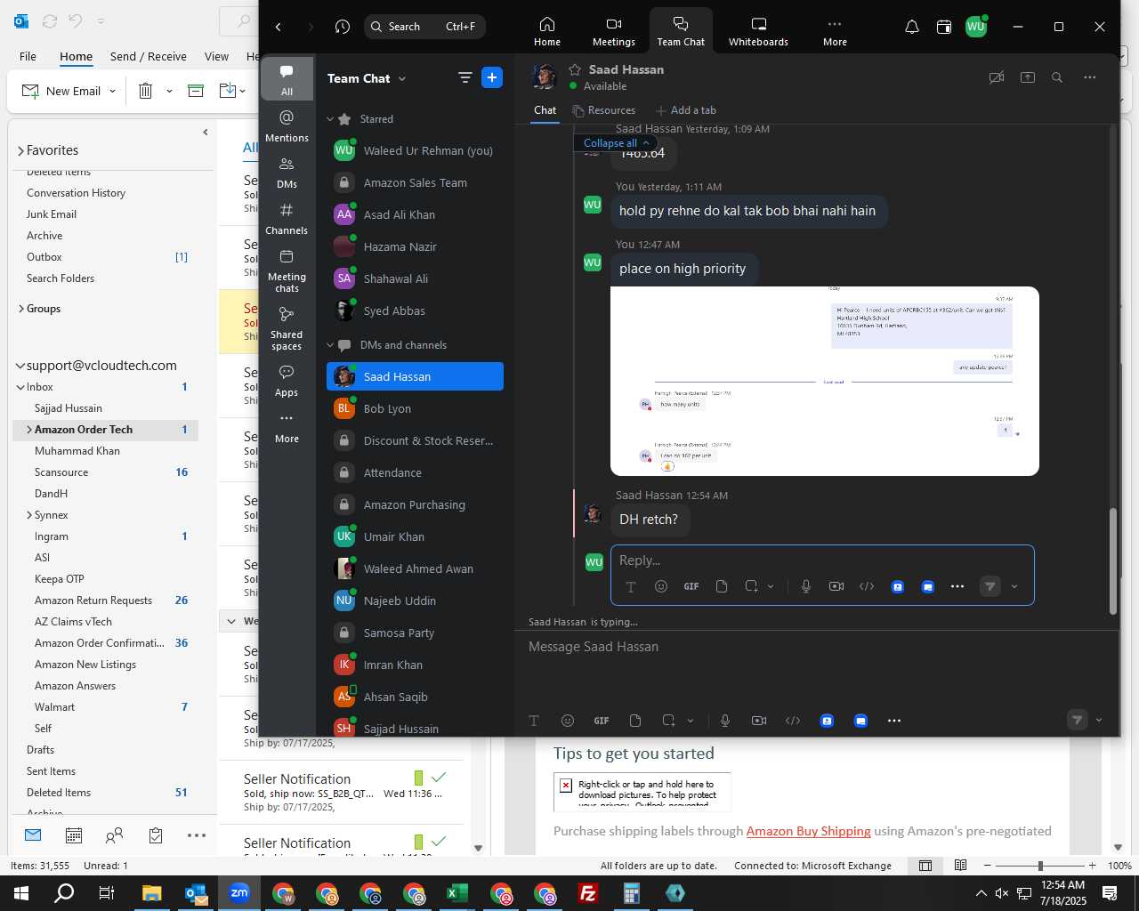The height and width of the screenshot is (911, 1139).
Task: Record video message in main message box
Action: [759, 721]
